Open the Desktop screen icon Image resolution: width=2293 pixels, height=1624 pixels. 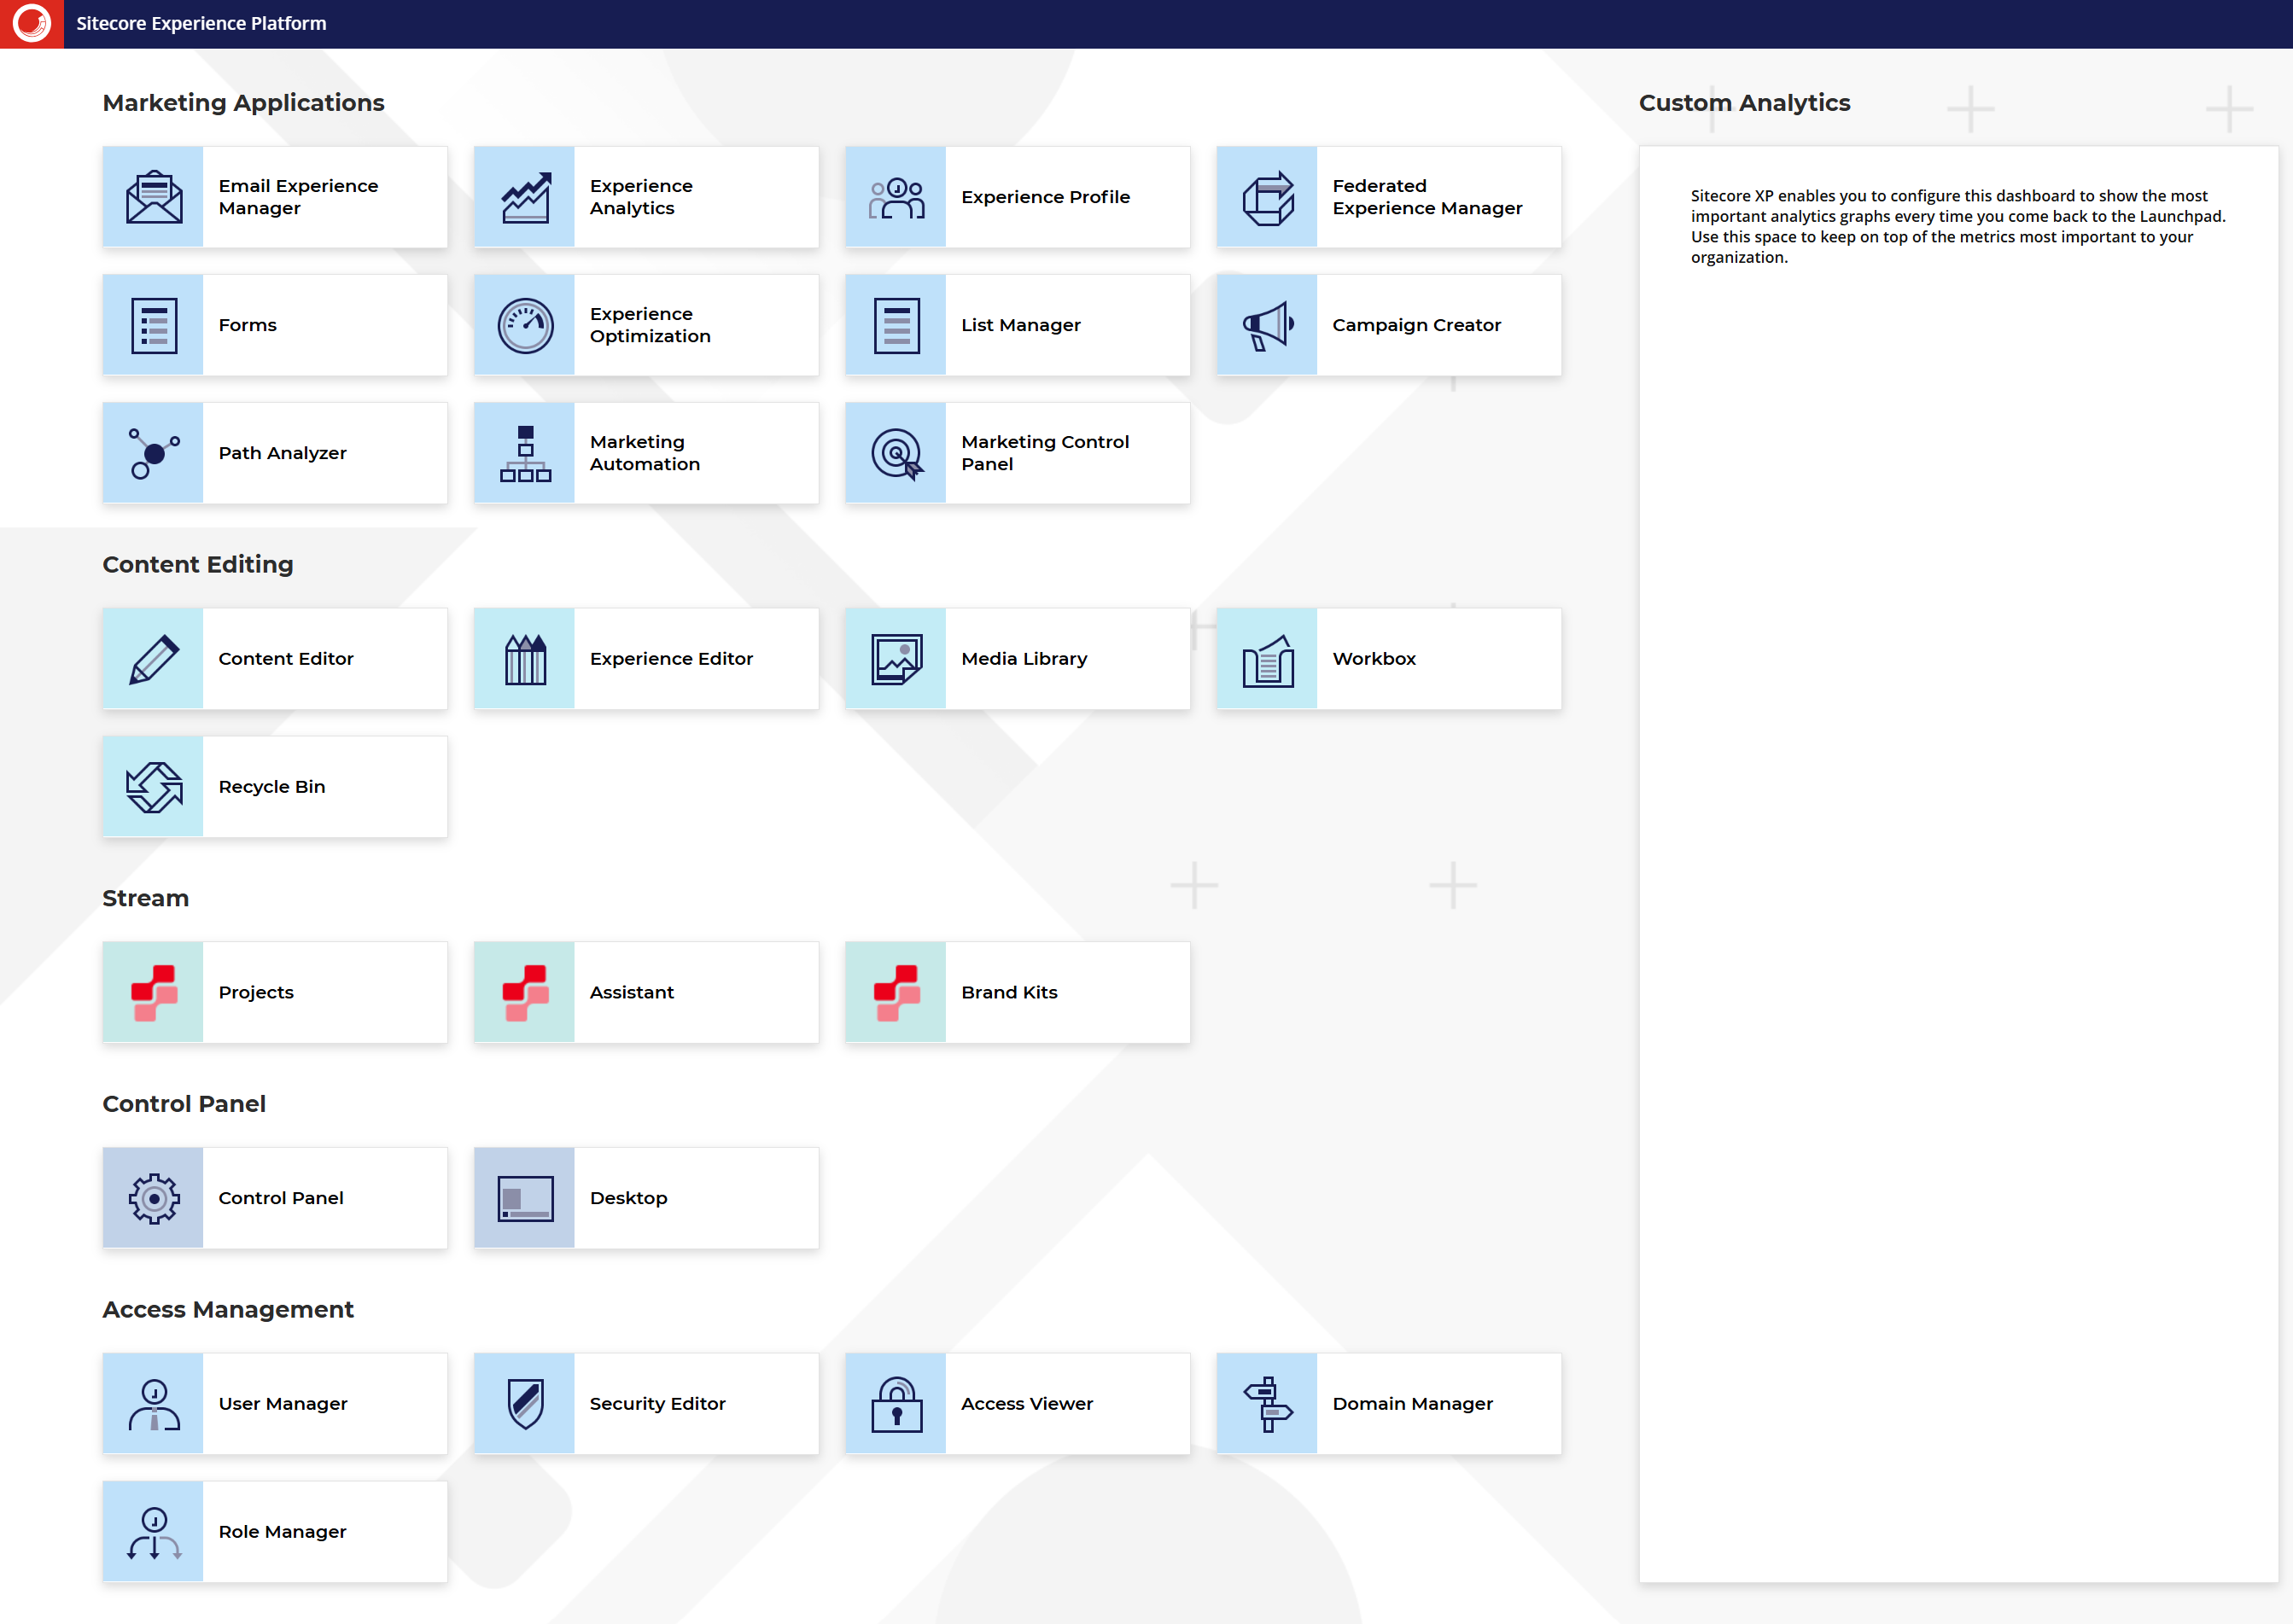point(524,1197)
